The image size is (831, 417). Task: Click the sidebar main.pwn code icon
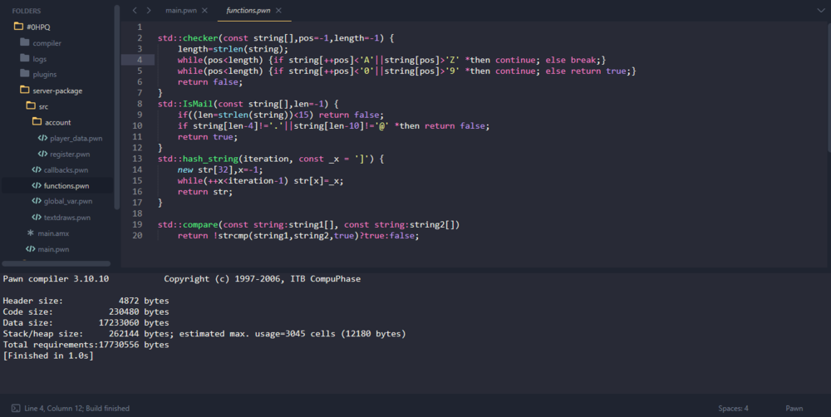coord(30,249)
